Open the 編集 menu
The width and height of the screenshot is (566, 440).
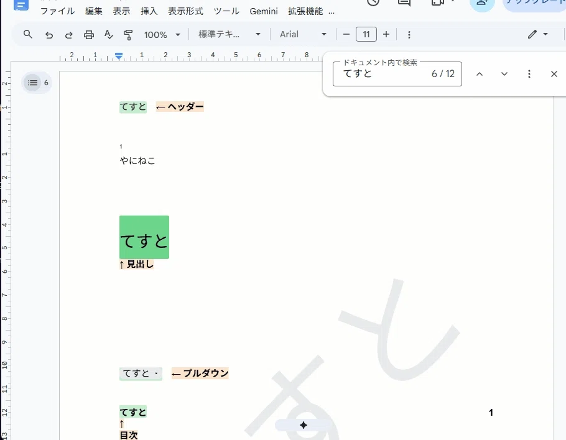click(x=94, y=11)
